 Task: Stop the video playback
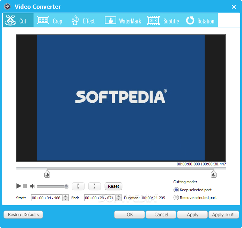tap(25, 186)
